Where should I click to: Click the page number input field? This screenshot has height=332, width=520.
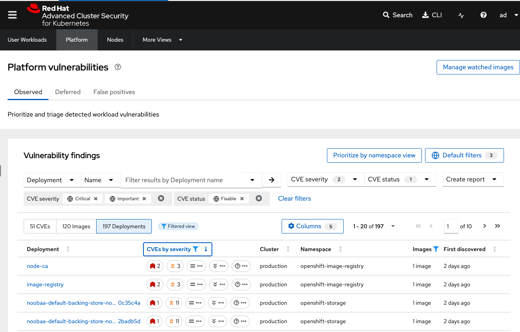click(451, 226)
